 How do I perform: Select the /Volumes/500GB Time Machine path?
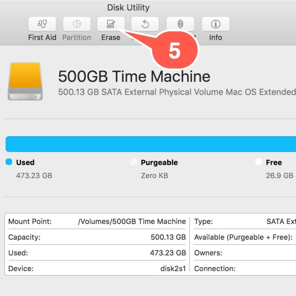click(x=132, y=222)
